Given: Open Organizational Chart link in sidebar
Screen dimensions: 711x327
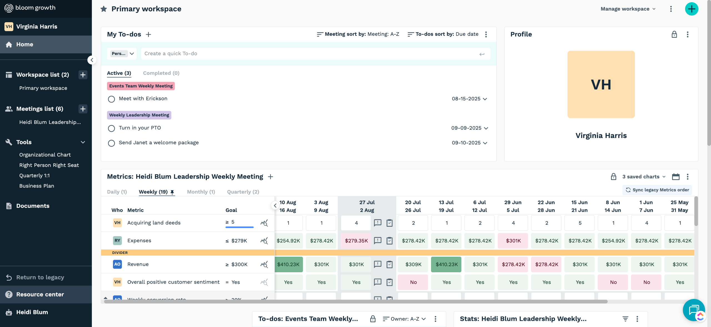Looking at the screenshot, I should click(45, 155).
